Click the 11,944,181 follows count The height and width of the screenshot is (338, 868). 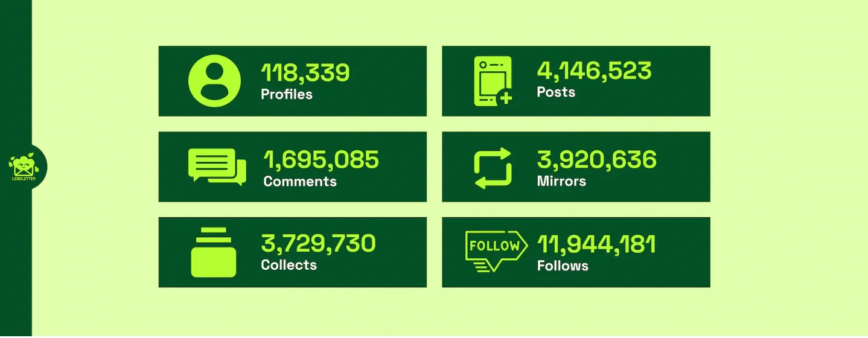pyautogui.click(x=596, y=244)
